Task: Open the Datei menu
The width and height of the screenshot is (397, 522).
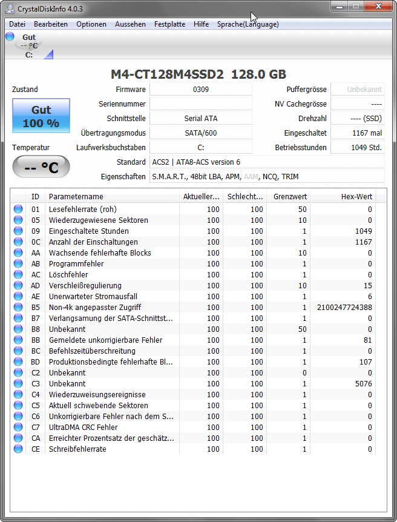Action: pyautogui.click(x=17, y=24)
